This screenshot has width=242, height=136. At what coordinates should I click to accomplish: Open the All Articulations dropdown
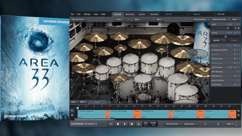coord(201,19)
